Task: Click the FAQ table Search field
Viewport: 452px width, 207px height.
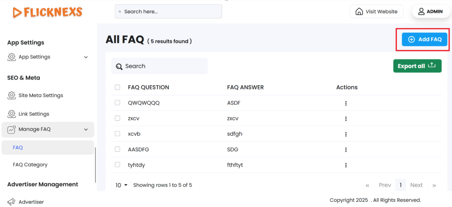Action: (159, 66)
